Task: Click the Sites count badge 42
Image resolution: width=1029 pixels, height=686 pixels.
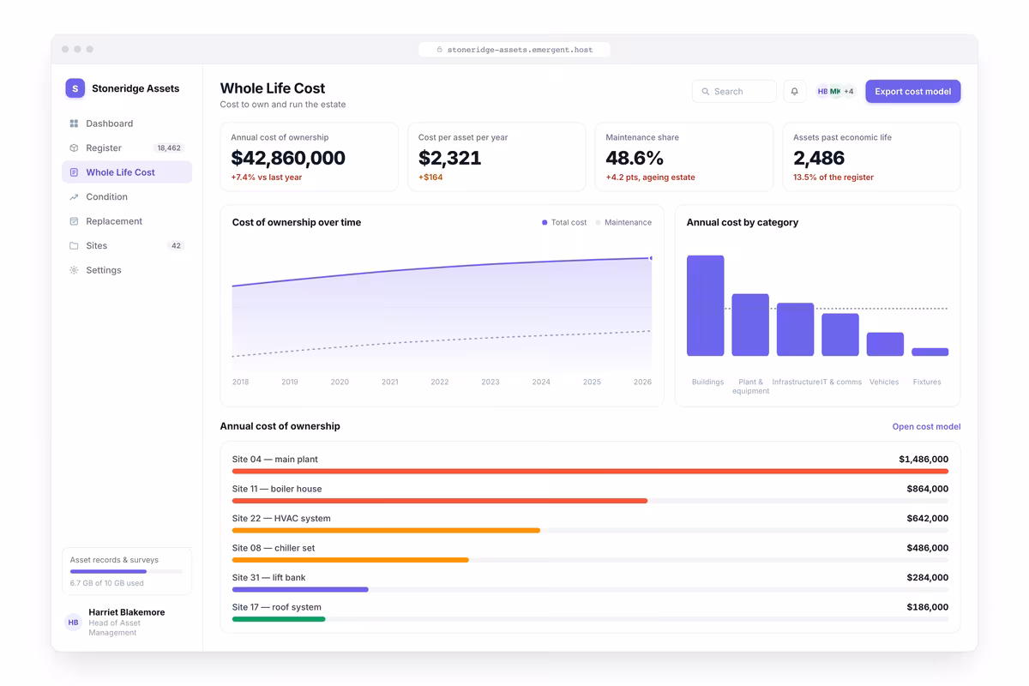Action: [176, 245]
